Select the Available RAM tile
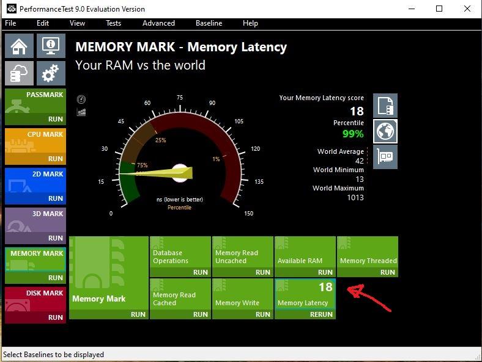482x362 pixels. coord(305,252)
